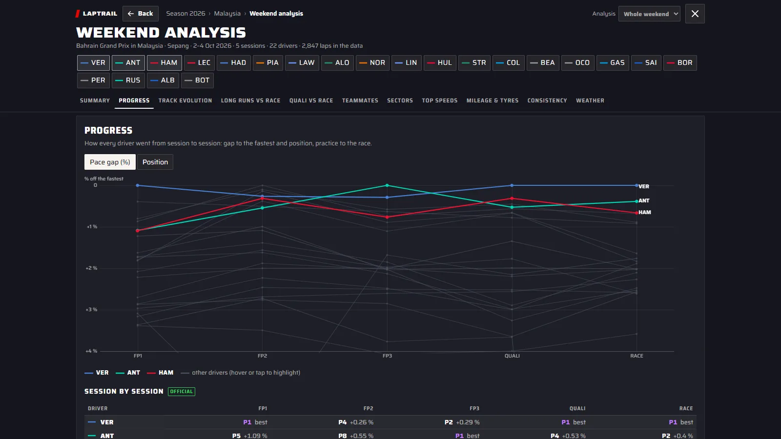The height and width of the screenshot is (439, 781).
Task: Click the VER row in session table
Action: coord(390,422)
